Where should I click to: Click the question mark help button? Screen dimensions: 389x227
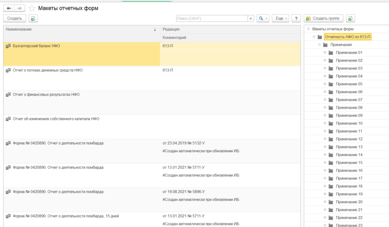point(296,18)
